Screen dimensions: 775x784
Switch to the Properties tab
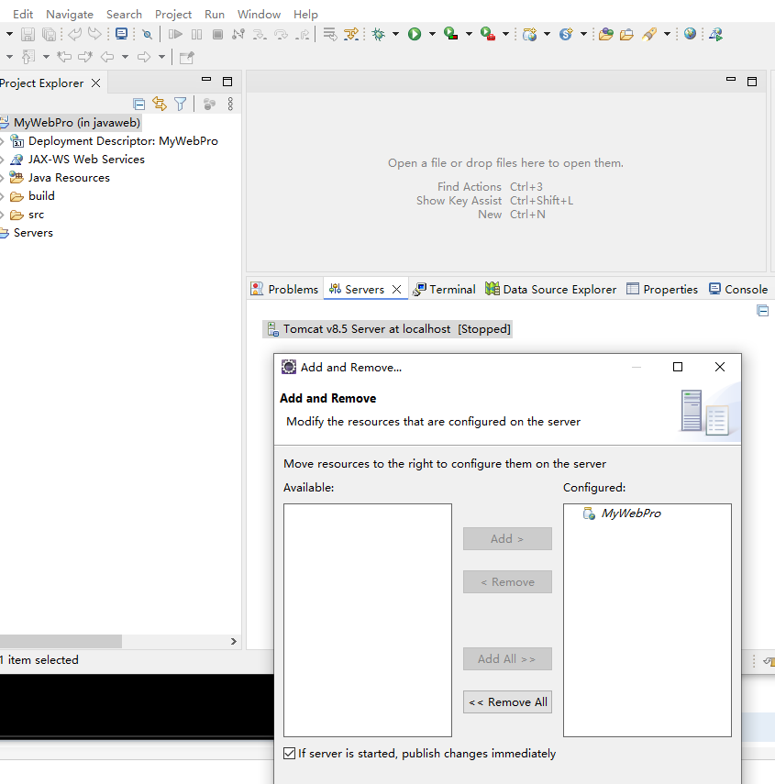click(662, 289)
